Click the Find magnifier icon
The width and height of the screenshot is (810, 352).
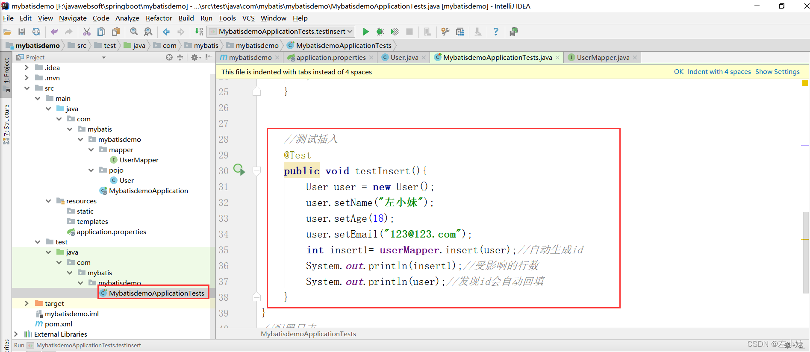tap(134, 32)
